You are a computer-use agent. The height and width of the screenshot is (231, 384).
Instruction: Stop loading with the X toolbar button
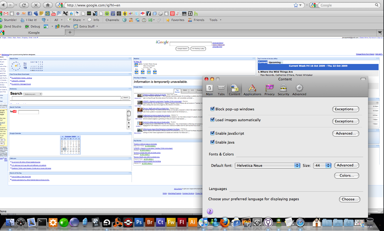point(36,5)
